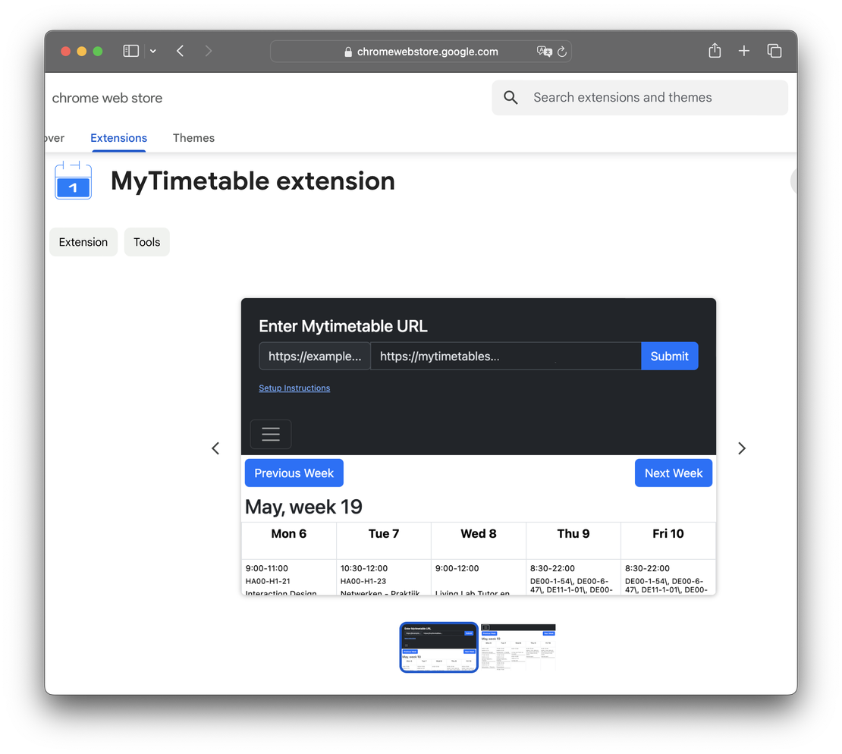Click the search magnifier in the store search
The height and width of the screenshot is (754, 842).
pos(511,97)
